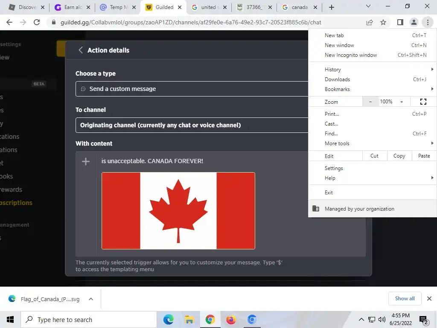Choose New Incognito window
437x328 pixels.
(x=372, y=55)
